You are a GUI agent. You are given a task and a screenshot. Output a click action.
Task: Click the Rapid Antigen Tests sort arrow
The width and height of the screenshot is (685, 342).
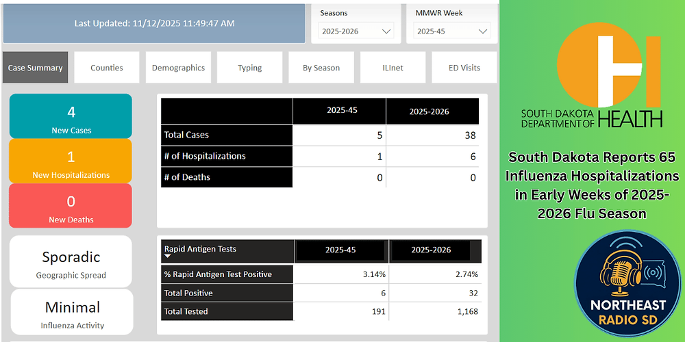point(169,258)
